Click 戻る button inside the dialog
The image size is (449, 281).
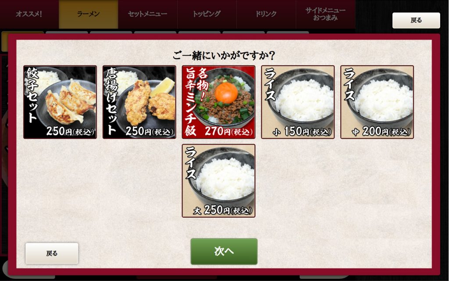click(x=52, y=253)
